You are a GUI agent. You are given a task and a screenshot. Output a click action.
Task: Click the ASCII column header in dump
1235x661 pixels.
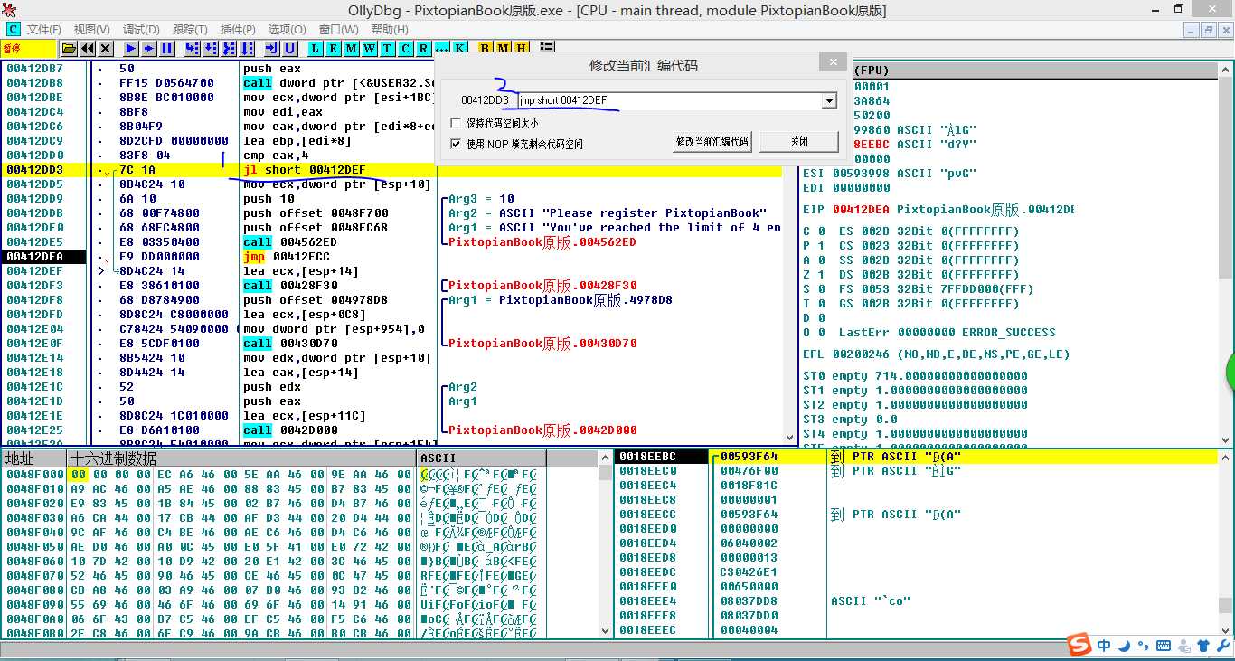click(481, 458)
